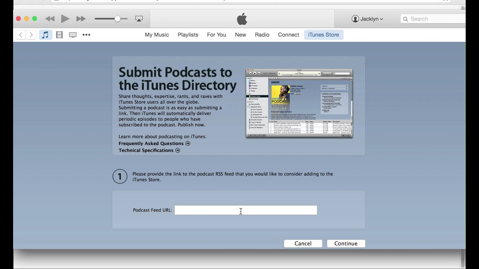Zoom iTunes with the green button
Viewport: 479px width, 269px height.
35,19
